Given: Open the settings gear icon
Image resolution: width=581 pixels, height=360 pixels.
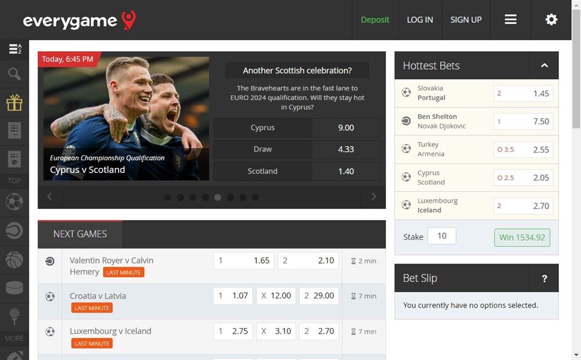Looking at the screenshot, I should point(551,19).
